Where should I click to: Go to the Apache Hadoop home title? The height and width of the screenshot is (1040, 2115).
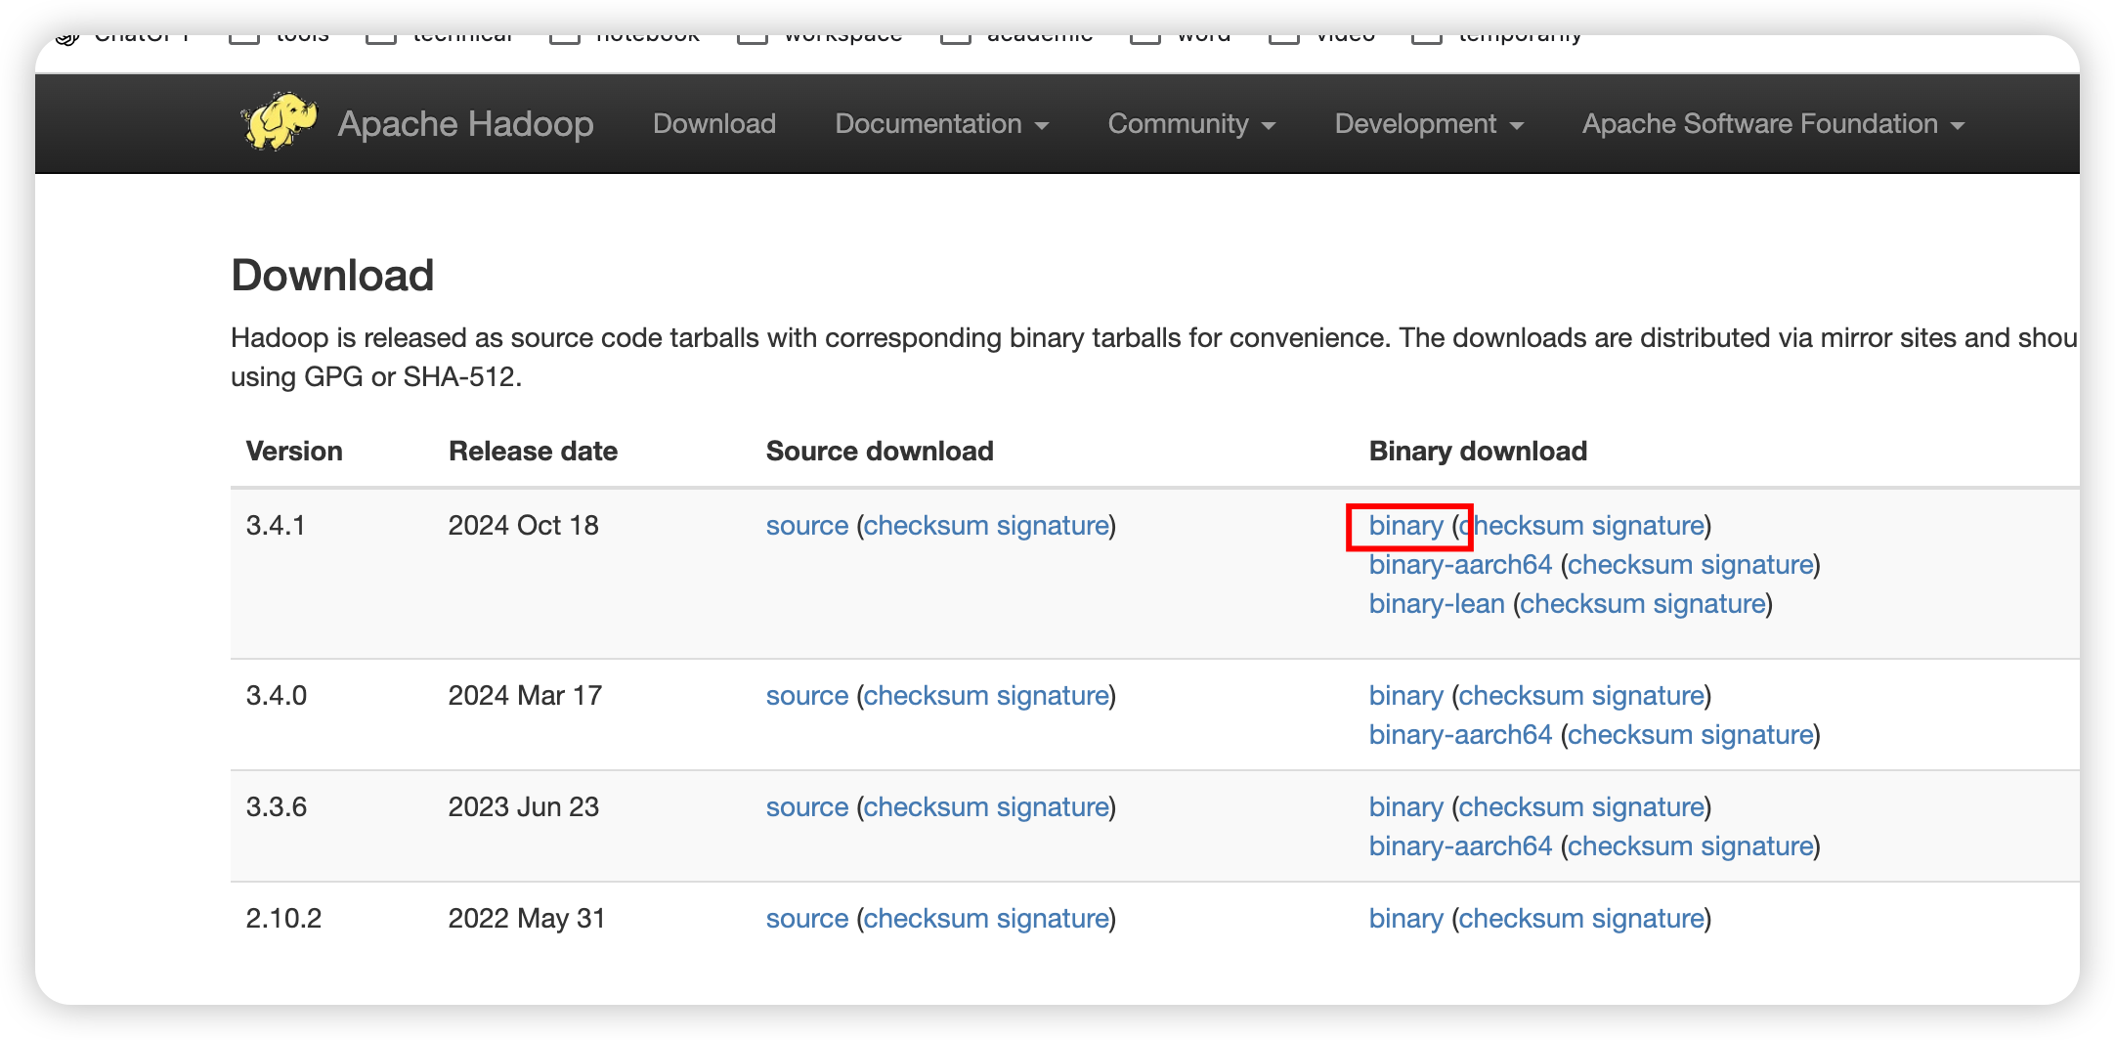[465, 124]
